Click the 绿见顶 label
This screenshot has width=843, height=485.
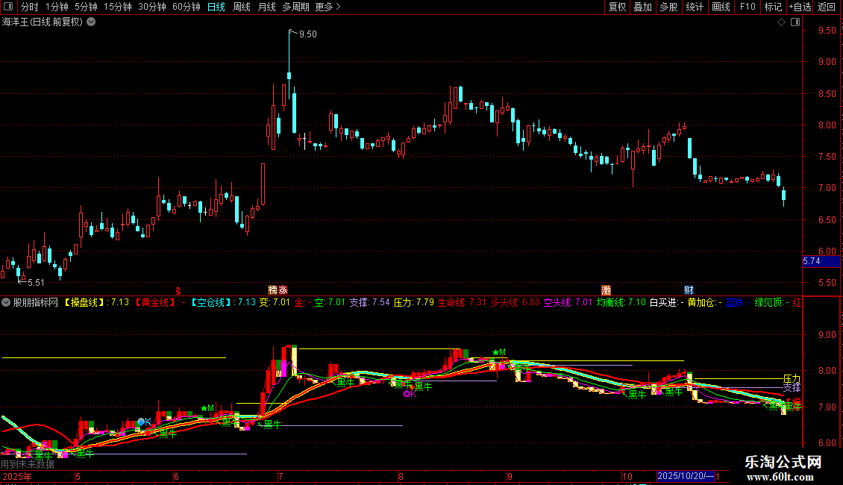(768, 303)
